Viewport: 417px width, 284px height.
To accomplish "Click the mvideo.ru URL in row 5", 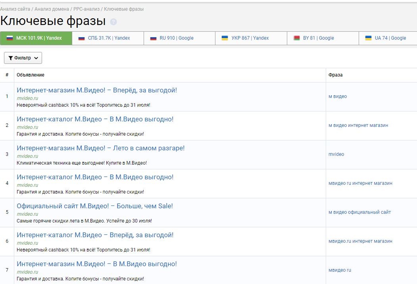I will pyautogui.click(x=27, y=214).
